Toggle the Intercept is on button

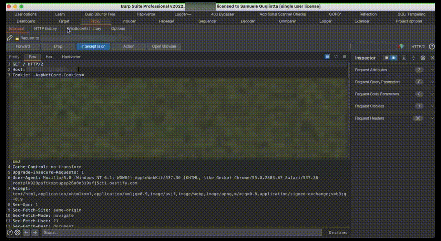pyautogui.click(x=93, y=46)
